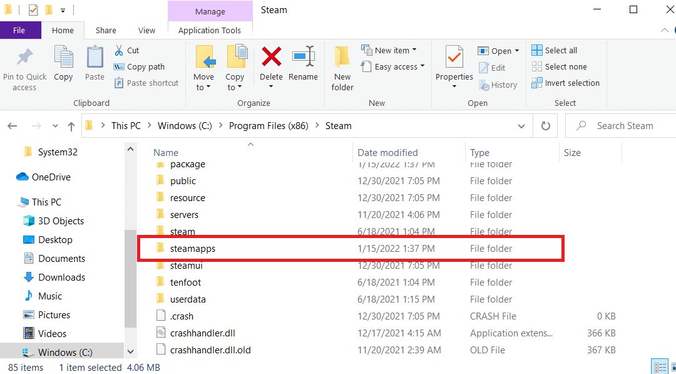The height and width of the screenshot is (374, 676).
Task: Switch to the View ribbon tab
Action: 146,29
